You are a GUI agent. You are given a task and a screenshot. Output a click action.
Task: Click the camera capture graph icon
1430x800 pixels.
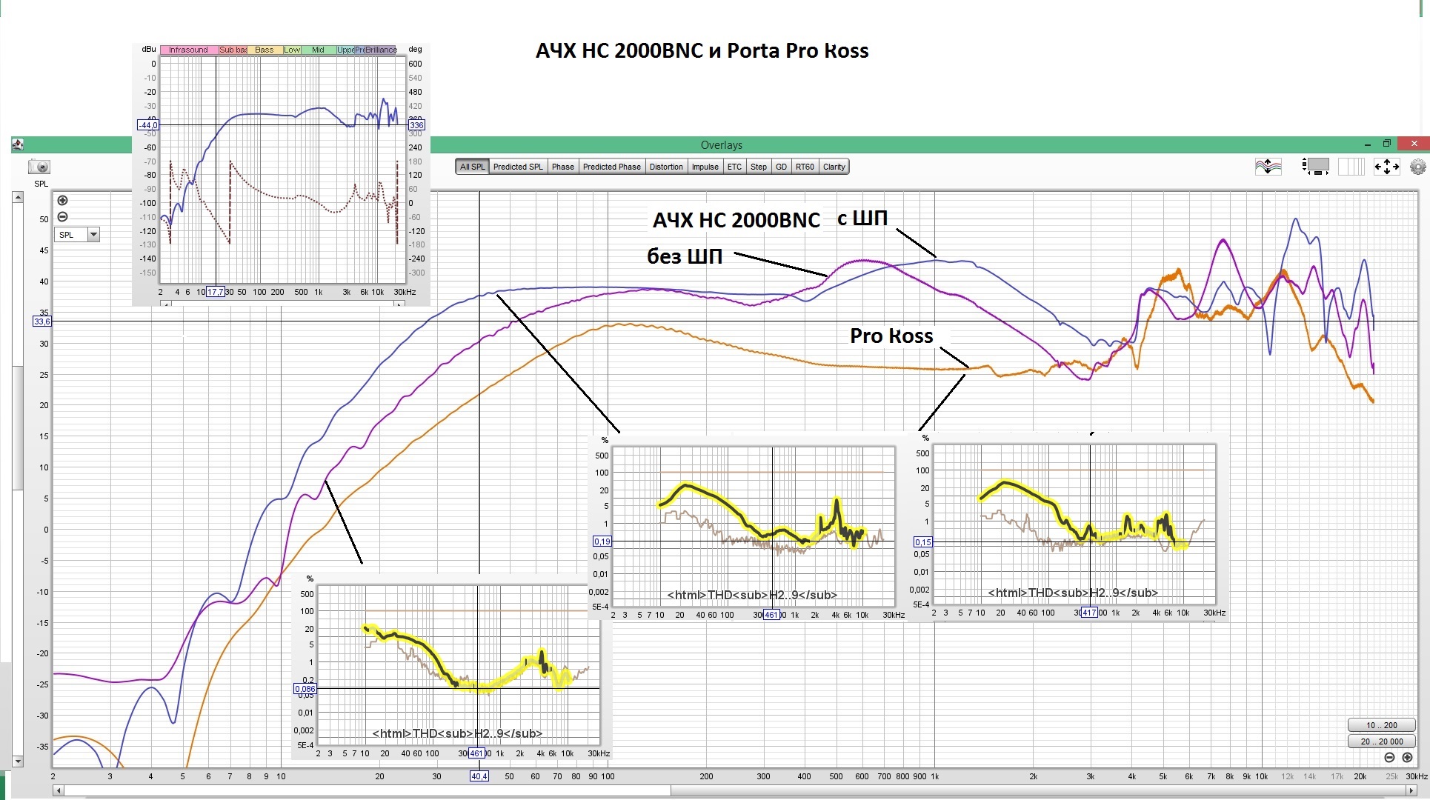tap(39, 167)
